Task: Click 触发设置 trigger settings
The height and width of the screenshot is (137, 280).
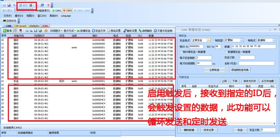Action: [x=130, y=31]
